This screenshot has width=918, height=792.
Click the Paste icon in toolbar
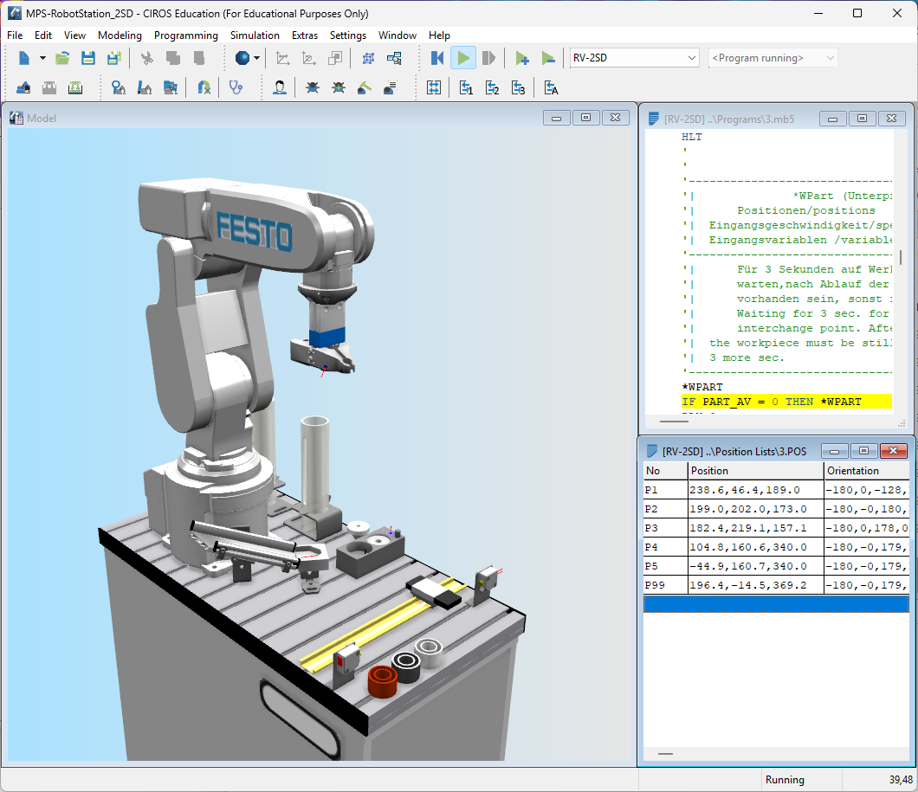[x=198, y=58]
